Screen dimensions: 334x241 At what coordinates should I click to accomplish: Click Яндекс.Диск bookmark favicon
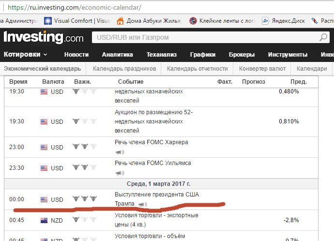tap(265, 21)
